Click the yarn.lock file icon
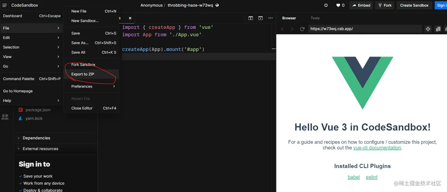This screenshot has width=447, height=192. tap(21, 118)
